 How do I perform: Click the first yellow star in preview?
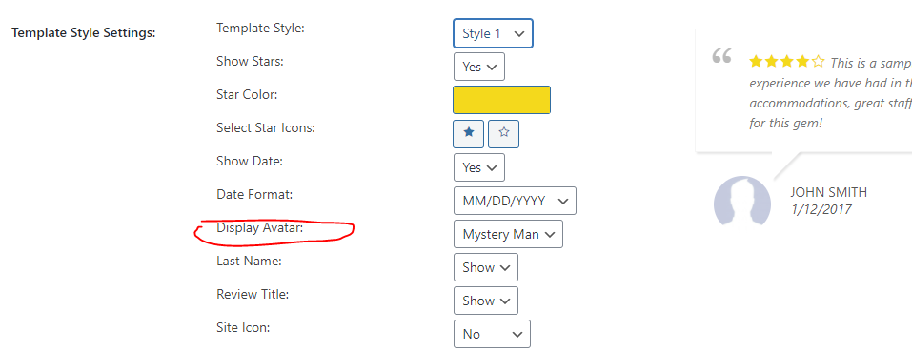(x=756, y=62)
